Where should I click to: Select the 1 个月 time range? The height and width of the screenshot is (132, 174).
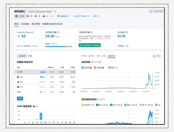tap(84, 56)
